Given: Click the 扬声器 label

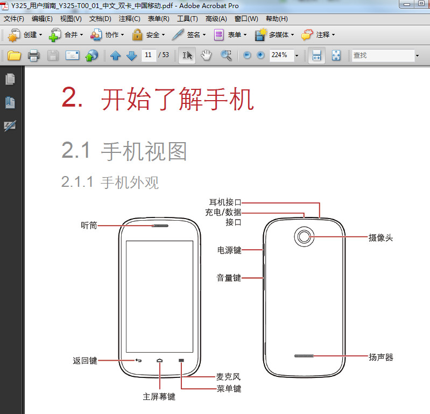Looking at the screenshot, I should [x=381, y=357].
